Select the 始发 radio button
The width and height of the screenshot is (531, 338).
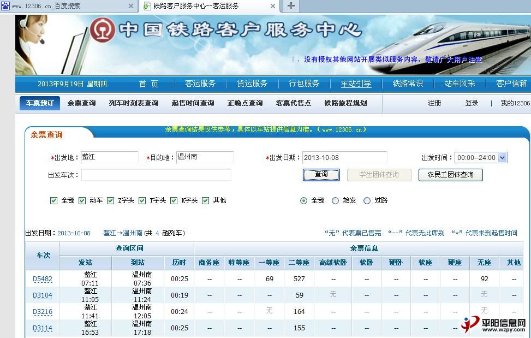(335, 200)
